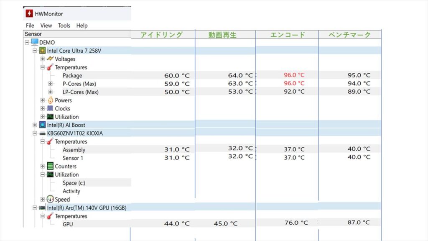Collapse CPU Temperatures node

click(x=43, y=67)
